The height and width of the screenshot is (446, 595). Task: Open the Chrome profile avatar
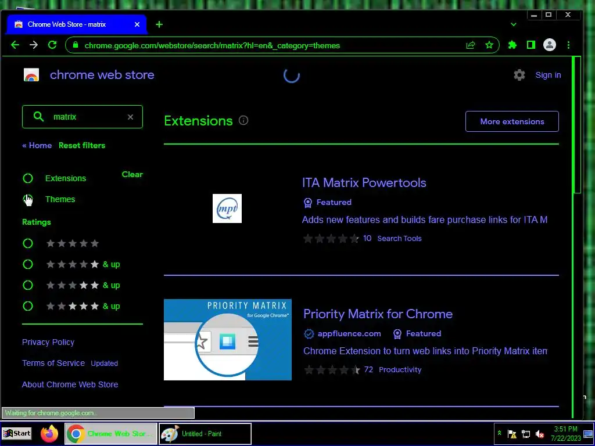pyautogui.click(x=550, y=45)
